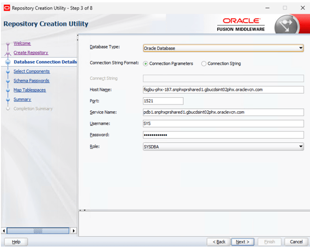Close the Repository Creation Utility window
Screen dimensions: 310x247
(x=302, y=8)
